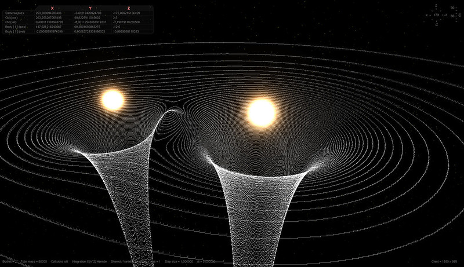This screenshot has width=464, height=267.
Task: Click the compass rose heading indicator
Action: click(x=436, y=14)
